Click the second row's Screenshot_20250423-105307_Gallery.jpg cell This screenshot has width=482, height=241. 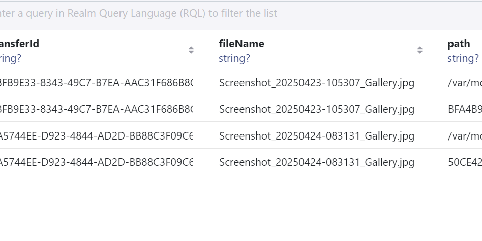click(x=317, y=109)
